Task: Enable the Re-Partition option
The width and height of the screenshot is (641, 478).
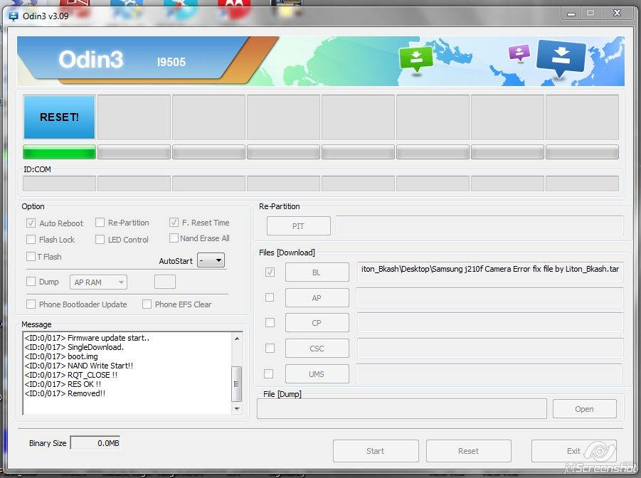Action: (x=100, y=223)
